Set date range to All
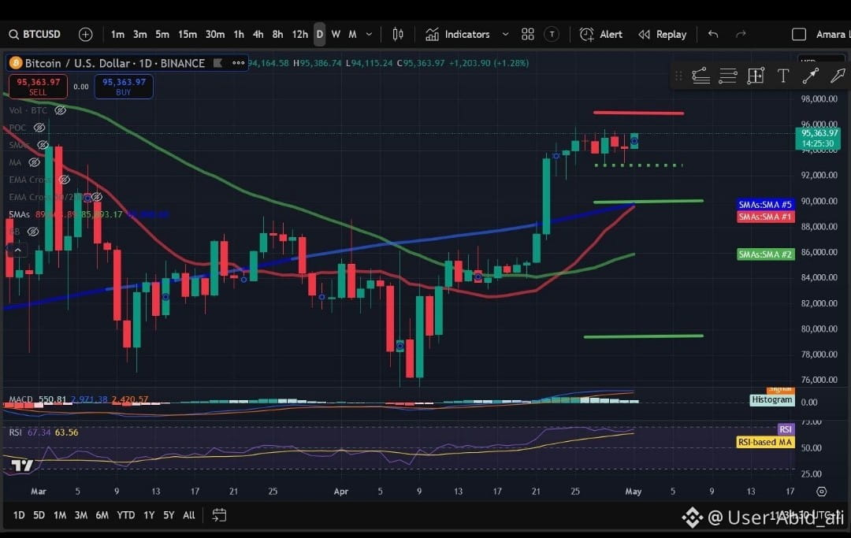This screenshot has height=538, width=851. coord(189,515)
